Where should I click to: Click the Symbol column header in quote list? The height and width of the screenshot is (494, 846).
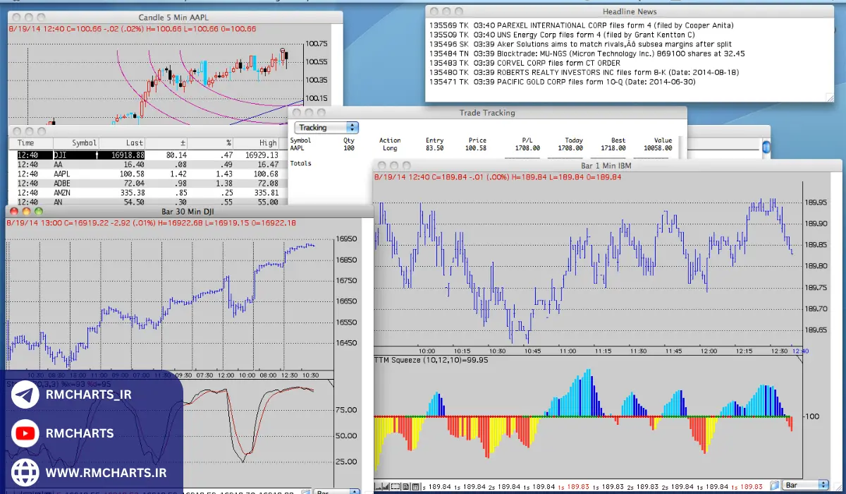click(85, 143)
